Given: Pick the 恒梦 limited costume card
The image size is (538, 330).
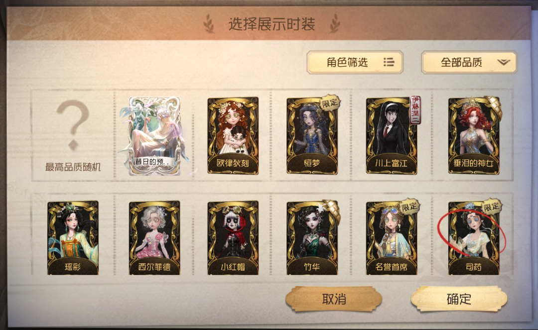Looking at the screenshot, I should click(312, 135).
